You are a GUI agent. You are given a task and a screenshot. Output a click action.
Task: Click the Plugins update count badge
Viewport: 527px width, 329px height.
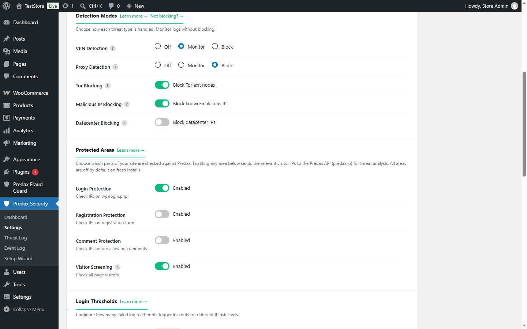pyautogui.click(x=35, y=172)
